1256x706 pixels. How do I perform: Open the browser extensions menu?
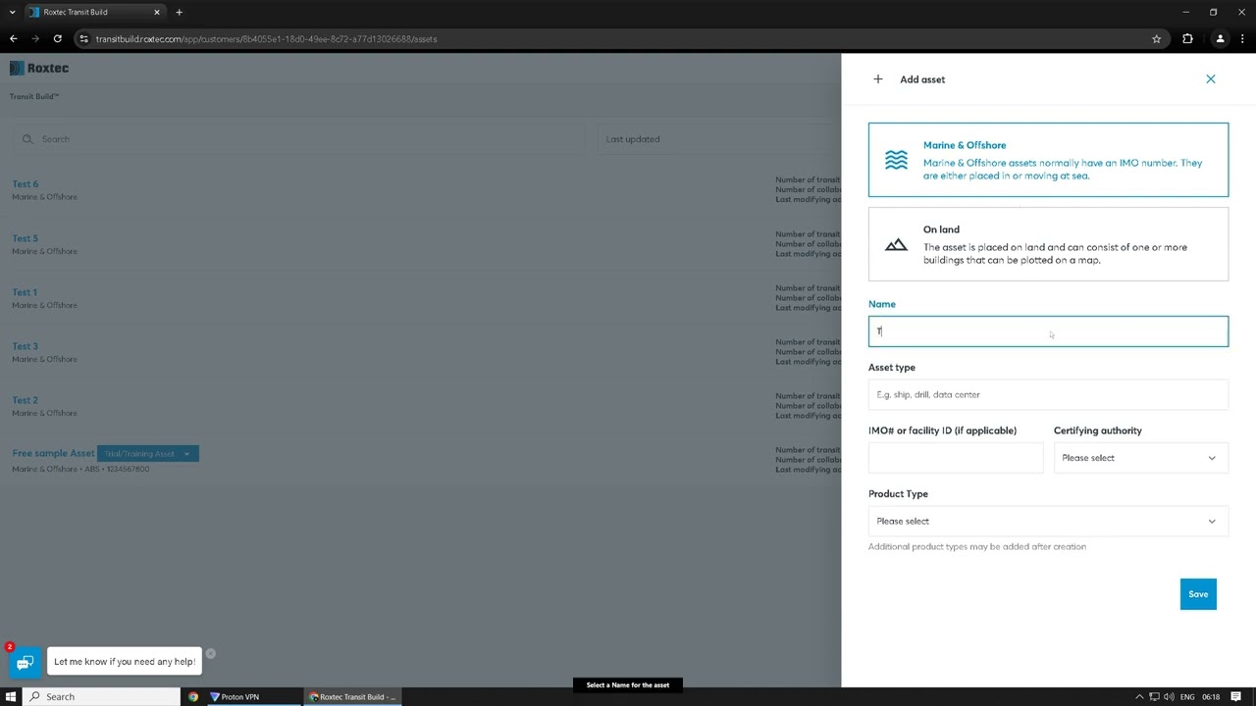(1187, 39)
